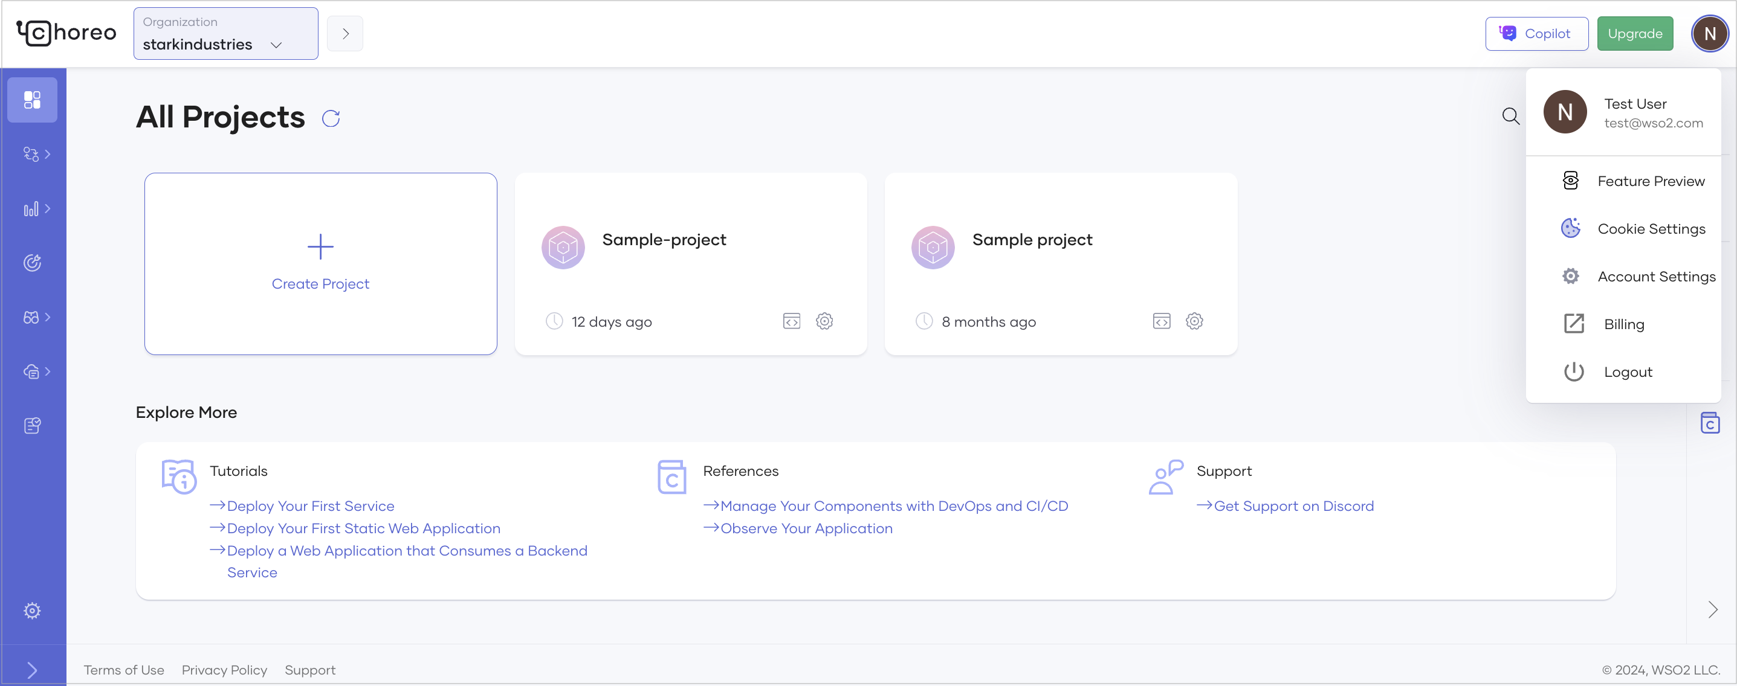Click the Create Project card
The image size is (1737, 686).
[320, 263]
